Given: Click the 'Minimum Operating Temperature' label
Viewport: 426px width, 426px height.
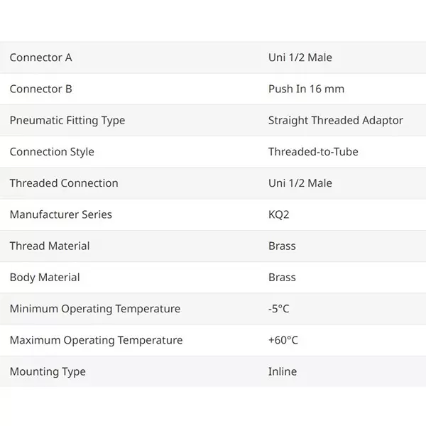Looking at the screenshot, I should point(95,309).
